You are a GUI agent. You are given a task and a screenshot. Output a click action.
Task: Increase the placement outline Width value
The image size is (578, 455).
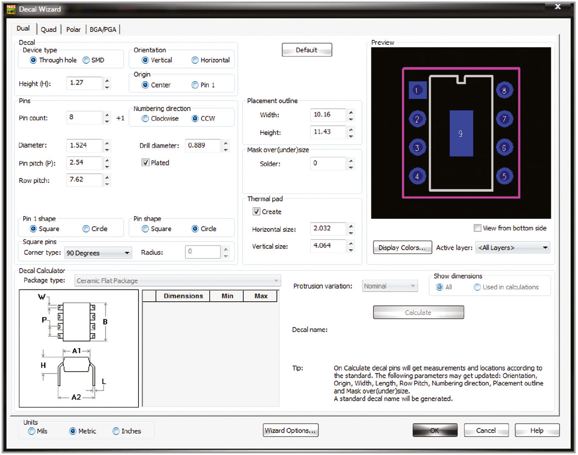(x=351, y=112)
